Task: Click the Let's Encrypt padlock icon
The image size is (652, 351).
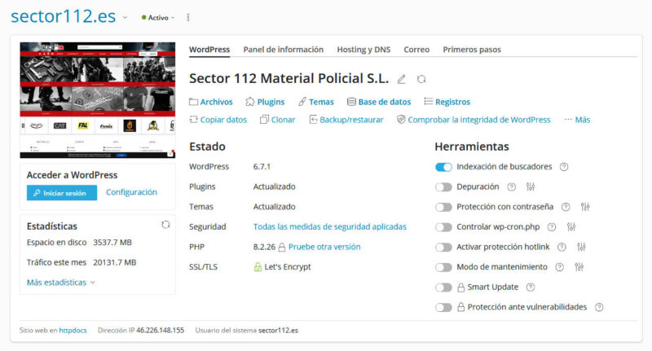Action: [x=258, y=267]
